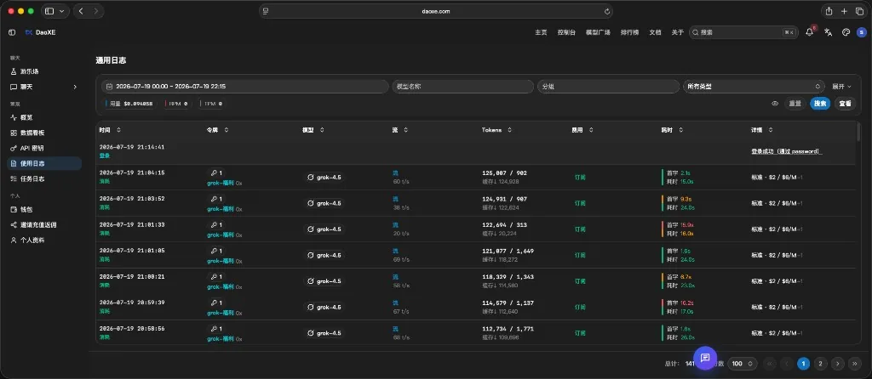This screenshot has height=379, width=872.
Task: Click Tokens value 118,329 / 1,343
Action: (x=508, y=277)
